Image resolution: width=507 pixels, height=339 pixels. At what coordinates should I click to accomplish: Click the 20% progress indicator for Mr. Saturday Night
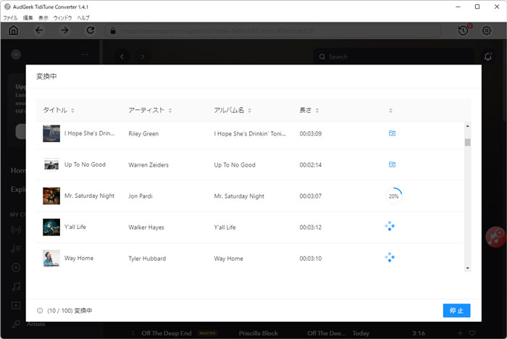[393, 196]
